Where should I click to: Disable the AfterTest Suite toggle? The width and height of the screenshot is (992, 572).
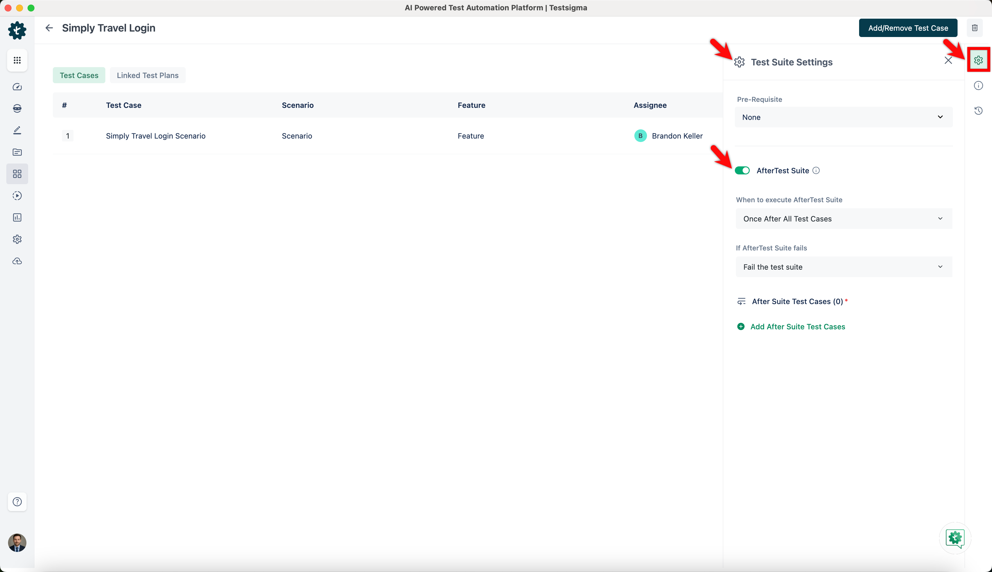point(743,170)
